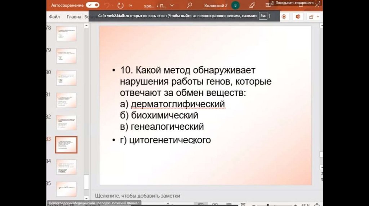Viewport: 369px width, 206px height.
Task: Select slide thumbnail 78
Action: coord(66,33)
